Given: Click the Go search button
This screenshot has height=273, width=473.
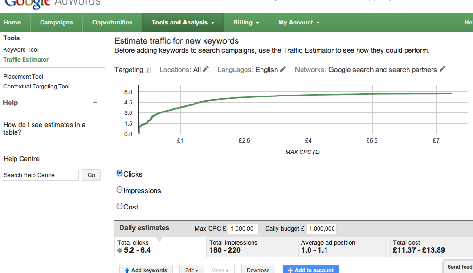Looking at the screenshot, I should [91, 175].
